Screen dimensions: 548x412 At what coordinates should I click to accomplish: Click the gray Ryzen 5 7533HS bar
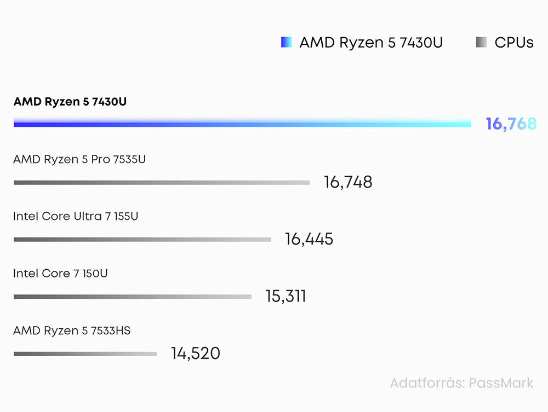tap(85, 354)
